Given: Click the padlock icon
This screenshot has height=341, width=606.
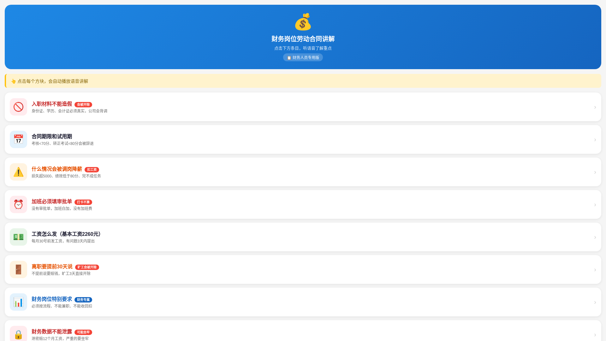Looking at the screenshot, I should tap(18, 334).
